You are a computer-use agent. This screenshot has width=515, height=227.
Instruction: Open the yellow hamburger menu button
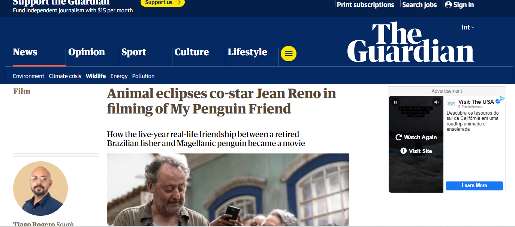289,54
